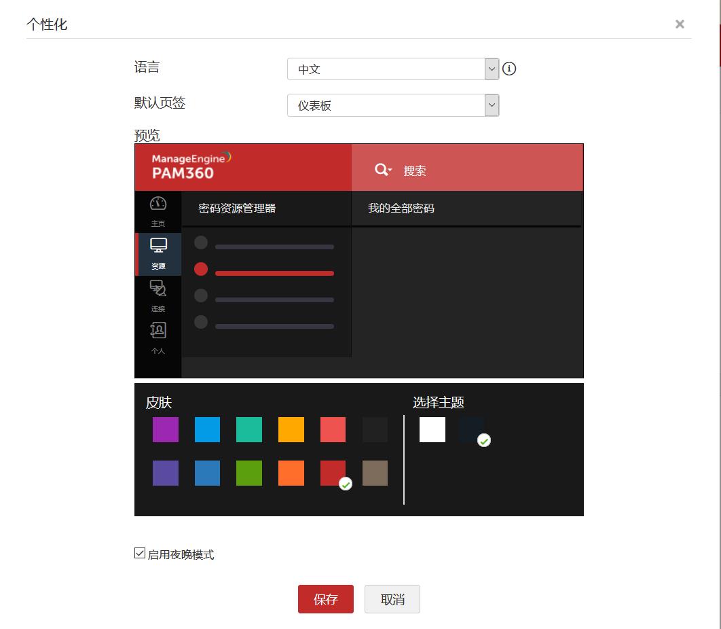Select the green skin swatch

249,473
